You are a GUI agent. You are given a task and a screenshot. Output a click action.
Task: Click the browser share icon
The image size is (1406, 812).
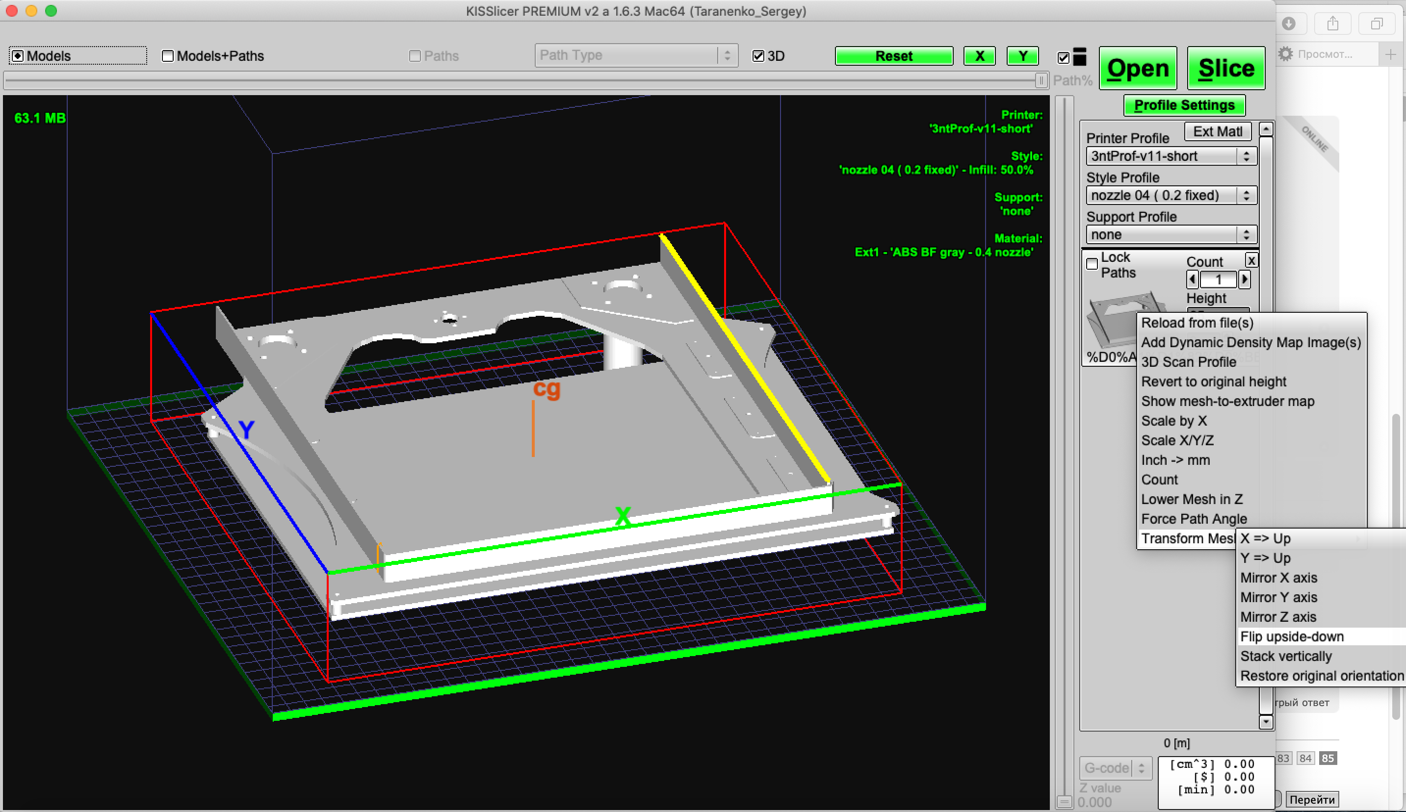tap(1333, 24)
